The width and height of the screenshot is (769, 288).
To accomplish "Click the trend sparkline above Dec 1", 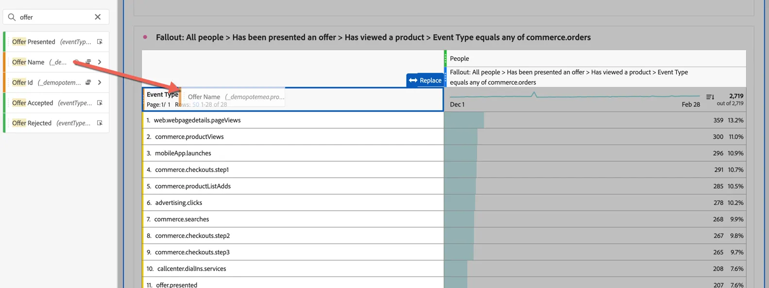I will click(x=575, y=95).
